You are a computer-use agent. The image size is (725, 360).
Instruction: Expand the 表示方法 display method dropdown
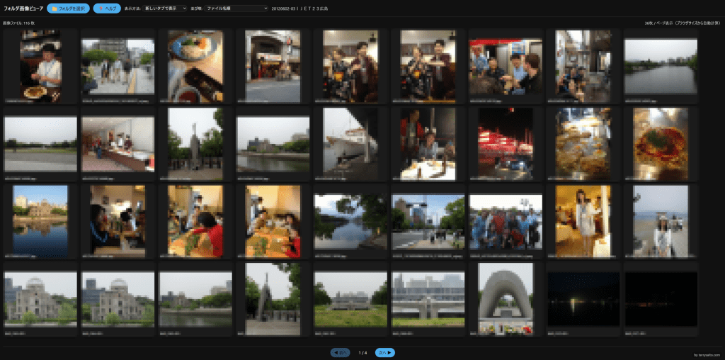click(x=165, y=9)
